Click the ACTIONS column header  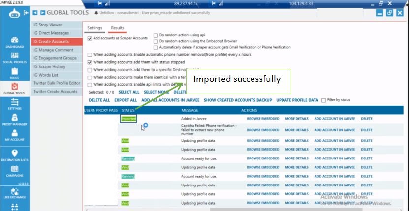(249, 110)
